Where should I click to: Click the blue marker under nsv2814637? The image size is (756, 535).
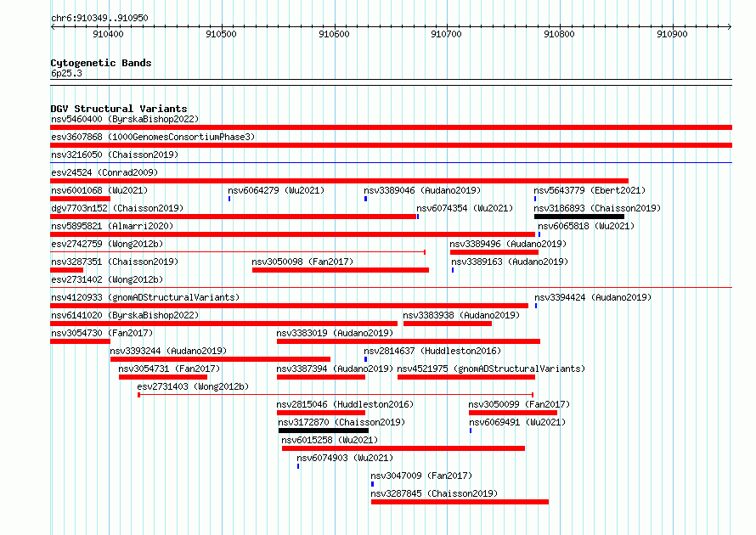pyautogui.click(x=366, y=359)
